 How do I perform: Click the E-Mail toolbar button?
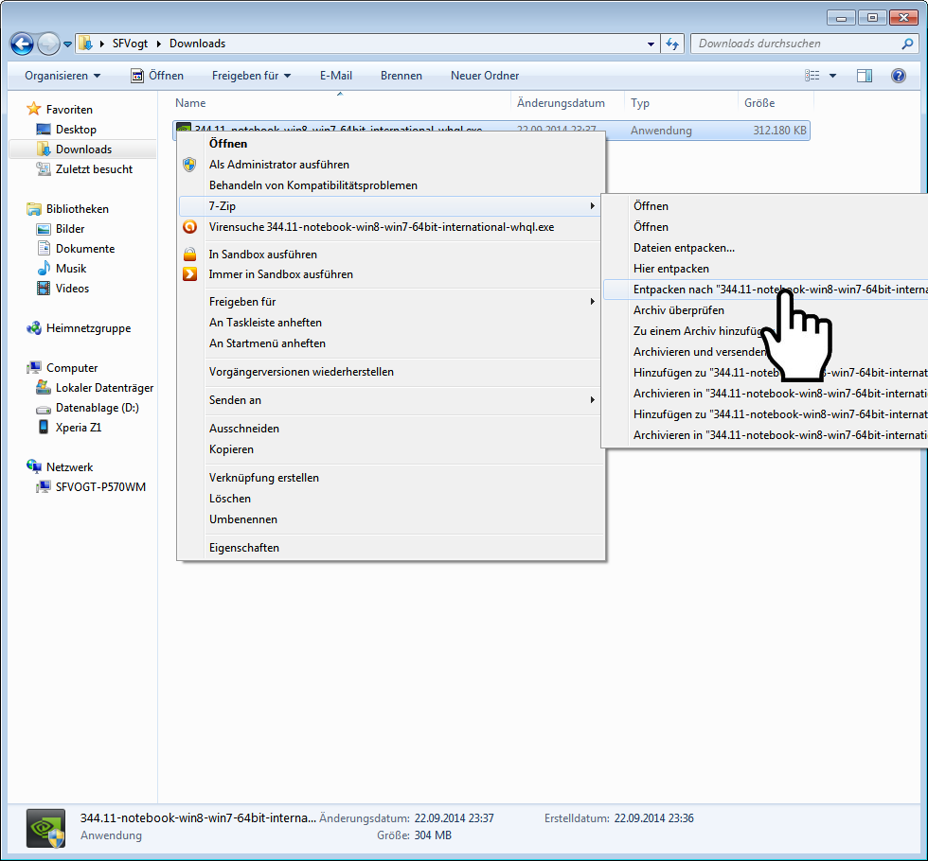click(x=336, y=76)
